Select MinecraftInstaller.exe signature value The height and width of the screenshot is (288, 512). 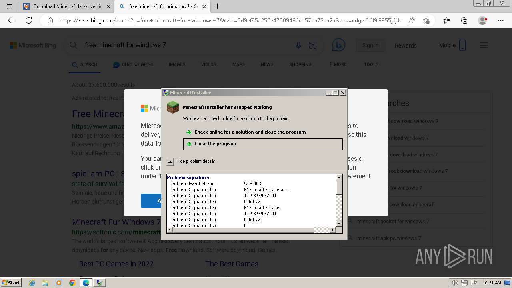coord(266,190)
